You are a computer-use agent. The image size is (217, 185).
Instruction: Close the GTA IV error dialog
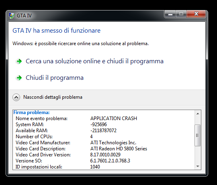pos(196,14)
